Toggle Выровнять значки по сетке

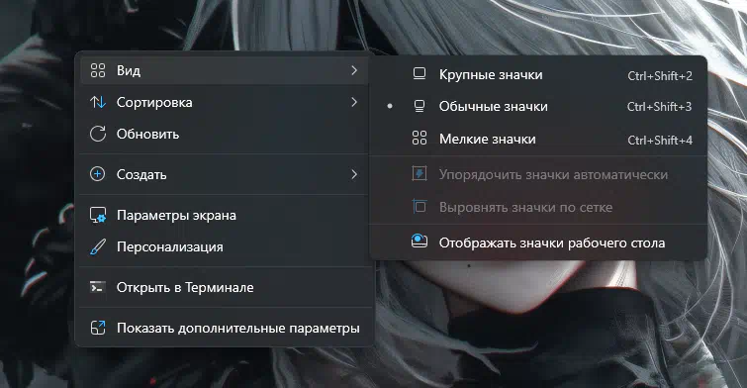click(x=538, y=207)
